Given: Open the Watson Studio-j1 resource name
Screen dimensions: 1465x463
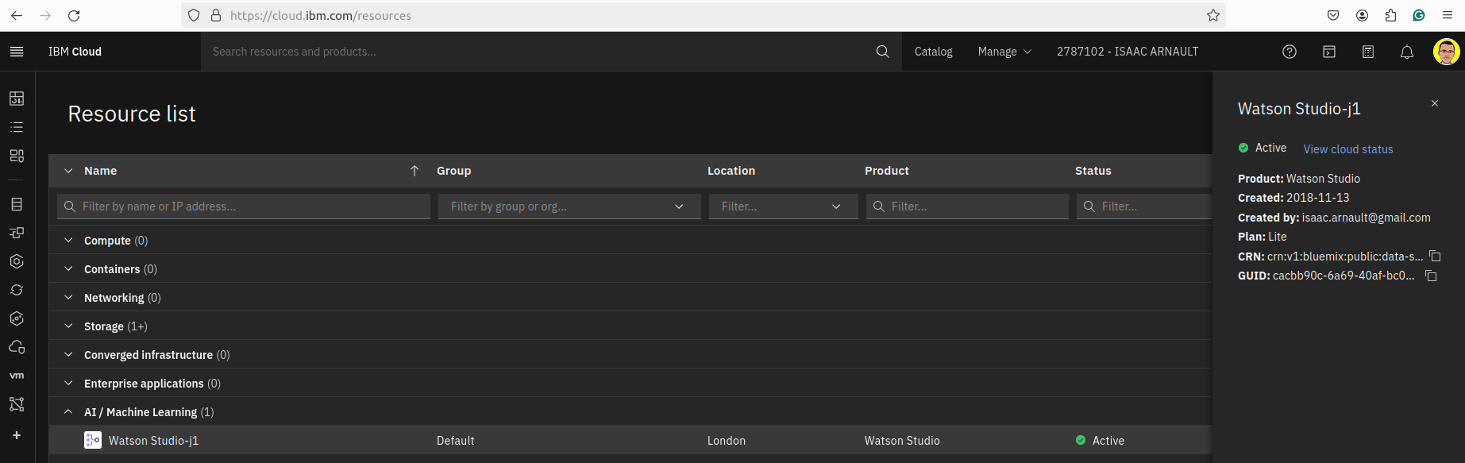Looking at the screenshot, I should (x=153, y=441).
